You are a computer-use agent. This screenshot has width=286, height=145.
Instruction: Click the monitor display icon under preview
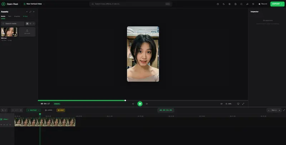(238, 104)
